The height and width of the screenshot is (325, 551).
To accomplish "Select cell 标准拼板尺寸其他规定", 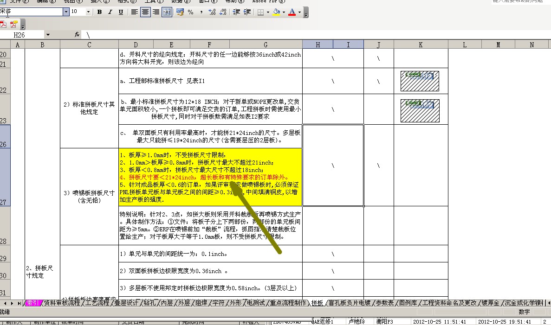I will (89, 108).
